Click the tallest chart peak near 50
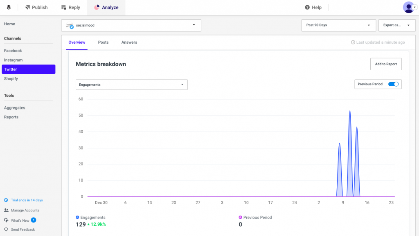Screen dimensions: 419x236 click(x=350, y=111)
